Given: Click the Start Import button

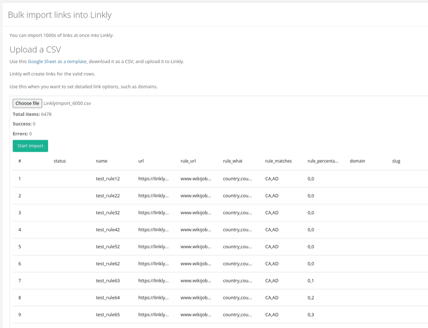Looking at the screenshot, I should click(30, 146).
